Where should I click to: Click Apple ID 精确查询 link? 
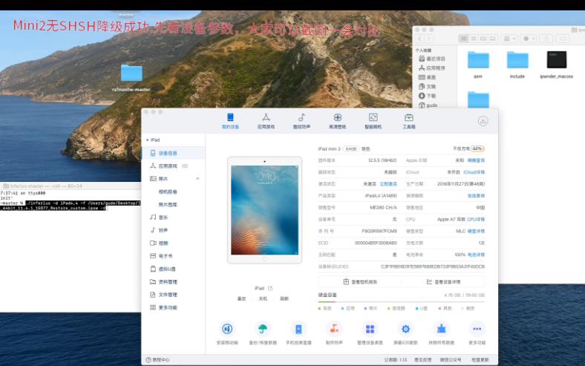[476, 160]
